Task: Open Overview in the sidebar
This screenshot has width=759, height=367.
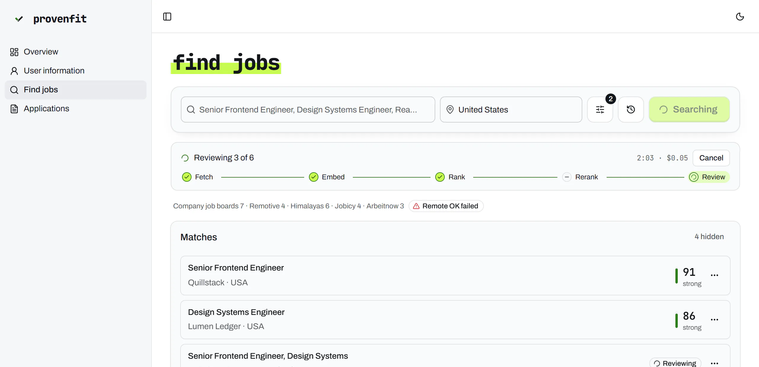Action: (76, 52)
